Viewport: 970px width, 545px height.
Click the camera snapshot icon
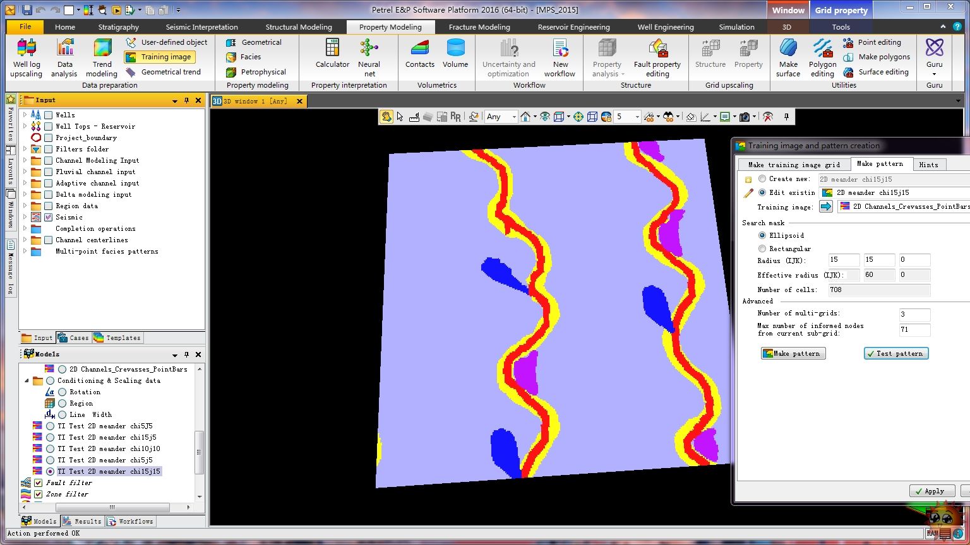[x=745, y=117]
